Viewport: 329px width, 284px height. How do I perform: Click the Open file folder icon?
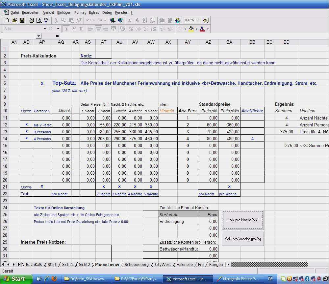pyautogui.click(x=14, y=20)
